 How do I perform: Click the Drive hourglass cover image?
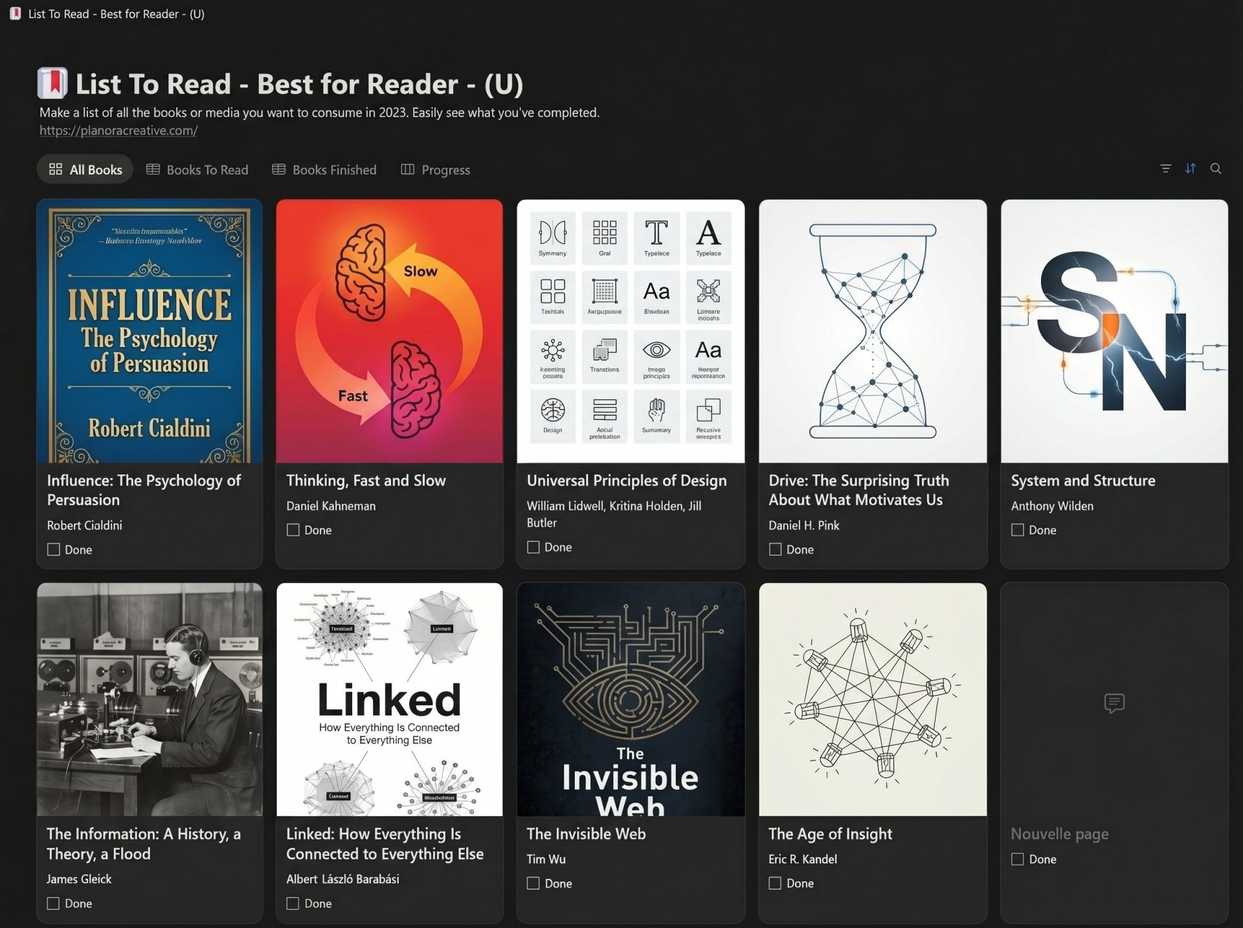[x=872, y=331]
